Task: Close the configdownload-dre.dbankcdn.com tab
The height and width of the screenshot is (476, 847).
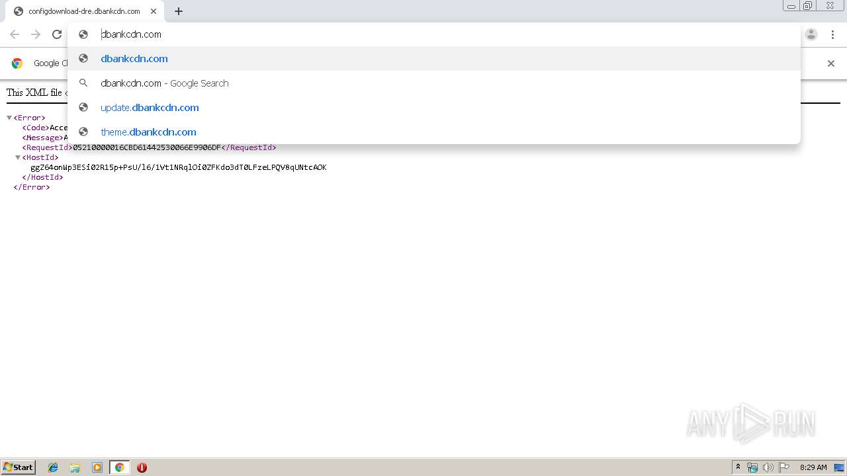Action: tap(153, 11)
